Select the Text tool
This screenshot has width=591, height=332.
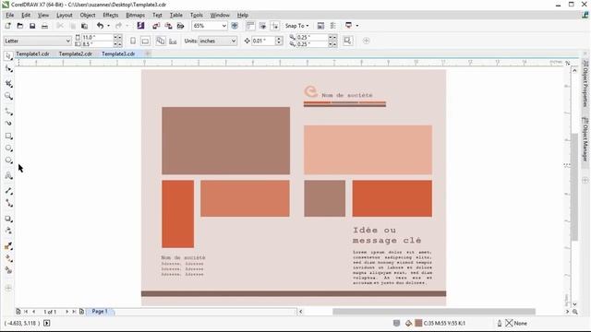point(8,175)
